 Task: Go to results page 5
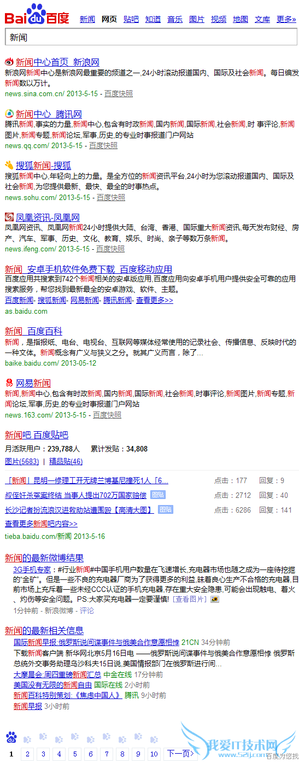click(75, 754)
